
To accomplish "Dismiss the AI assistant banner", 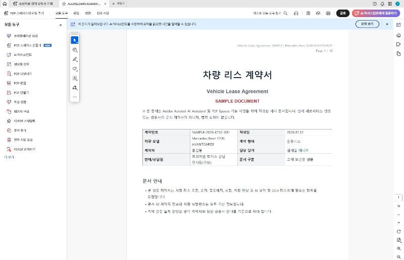I will click(x=387, y=24).
